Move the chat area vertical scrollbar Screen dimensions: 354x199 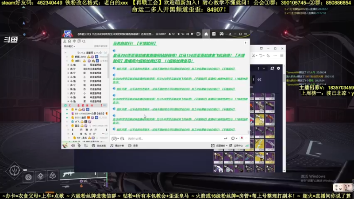tap(249, 132)
